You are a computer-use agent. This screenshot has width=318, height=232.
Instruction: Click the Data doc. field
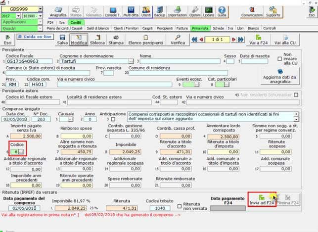(15, 119)
